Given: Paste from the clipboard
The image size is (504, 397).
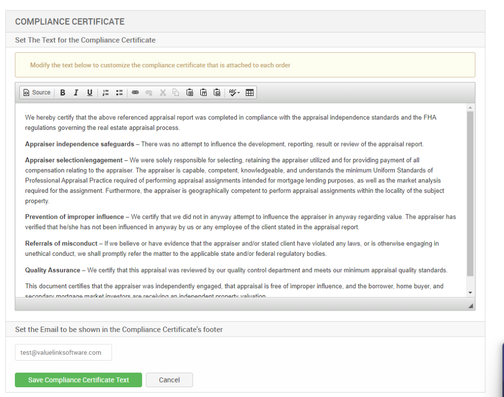Looking at the screenshot, I should 189,92.
